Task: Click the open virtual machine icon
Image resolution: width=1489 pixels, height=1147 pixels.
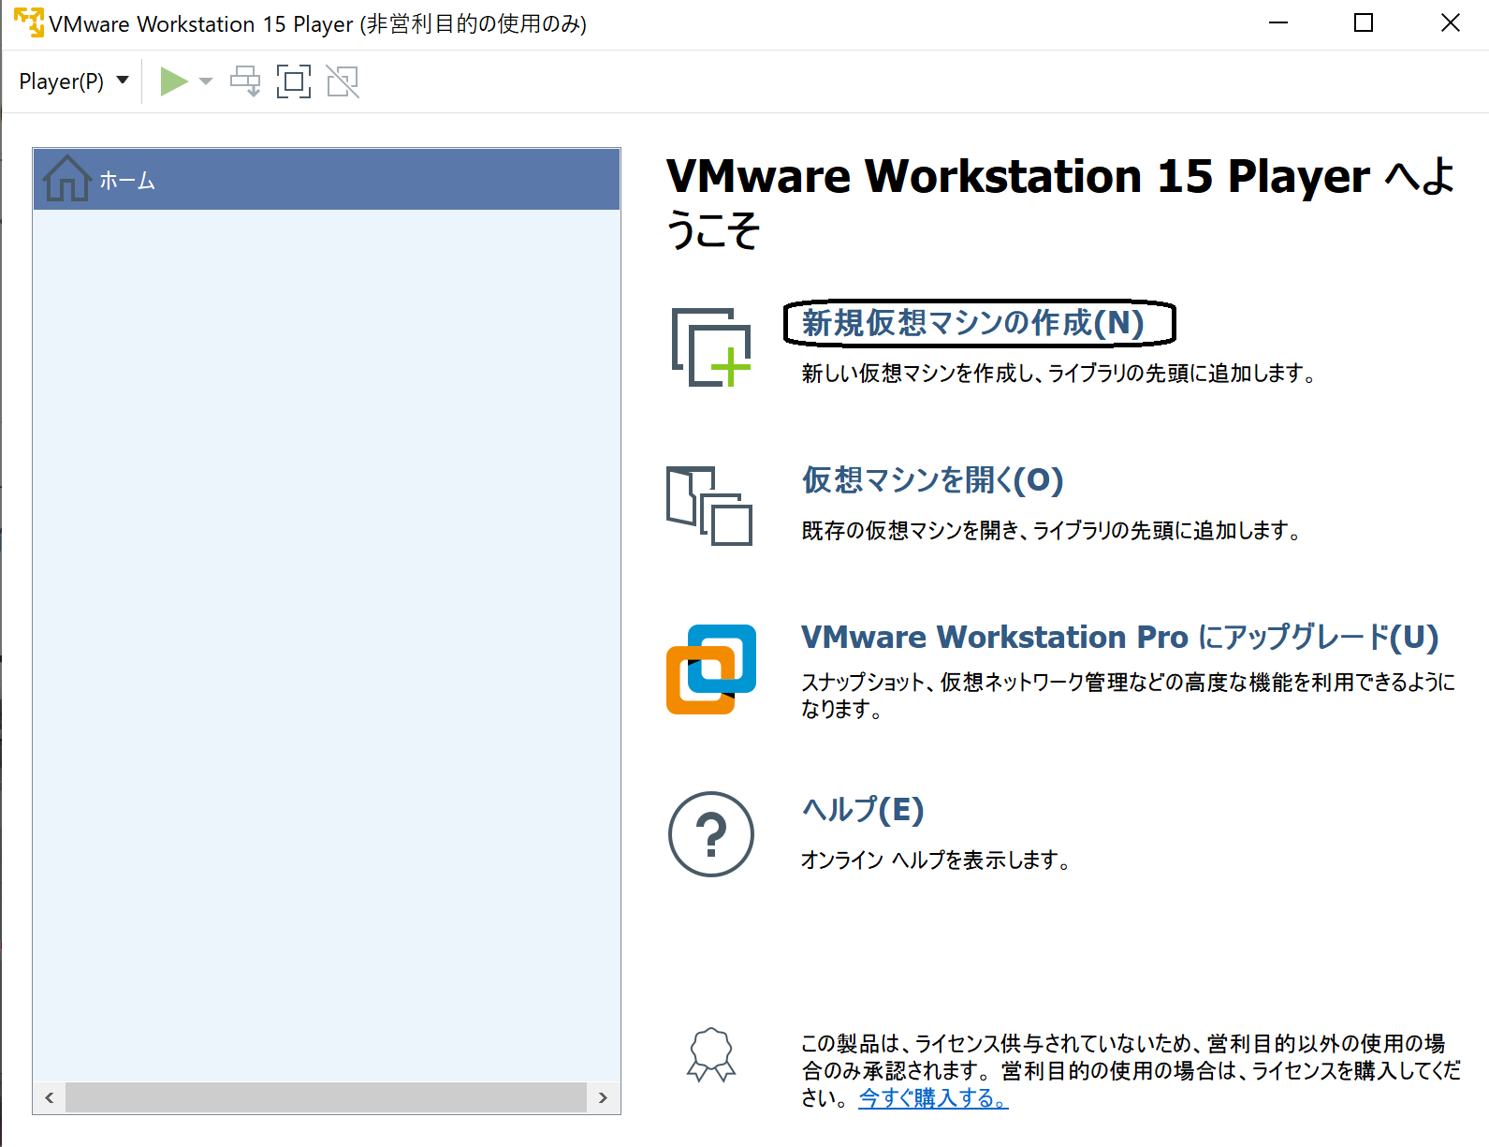Action: (709, 506)
